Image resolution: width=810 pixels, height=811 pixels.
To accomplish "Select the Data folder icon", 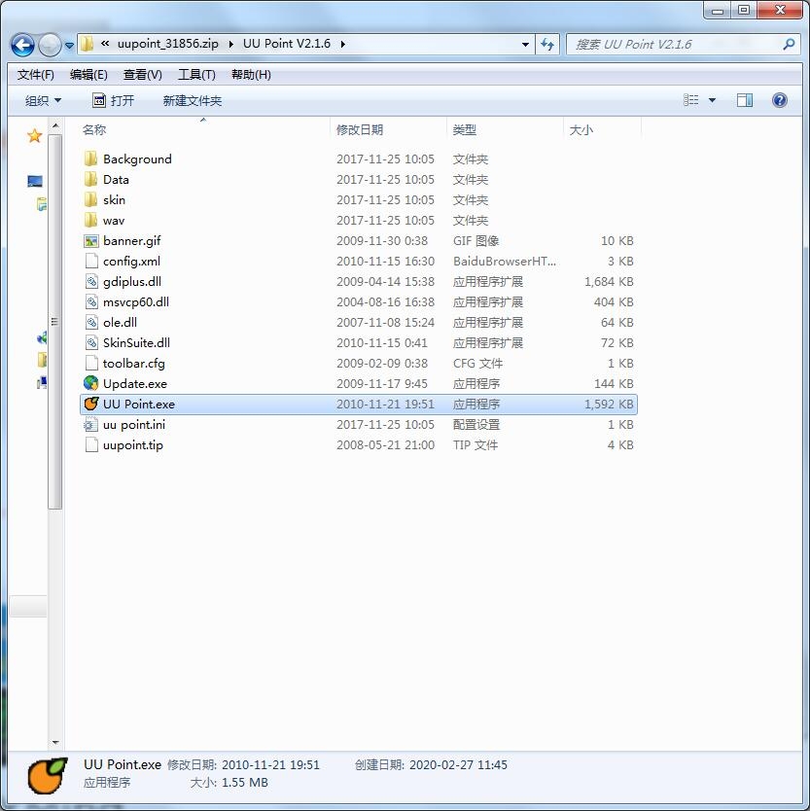I will tap(90, 180).
